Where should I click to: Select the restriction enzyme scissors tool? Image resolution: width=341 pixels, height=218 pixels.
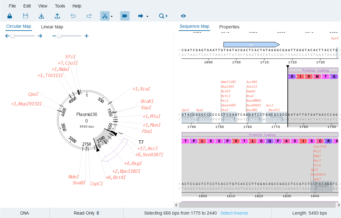click(105, 16)
